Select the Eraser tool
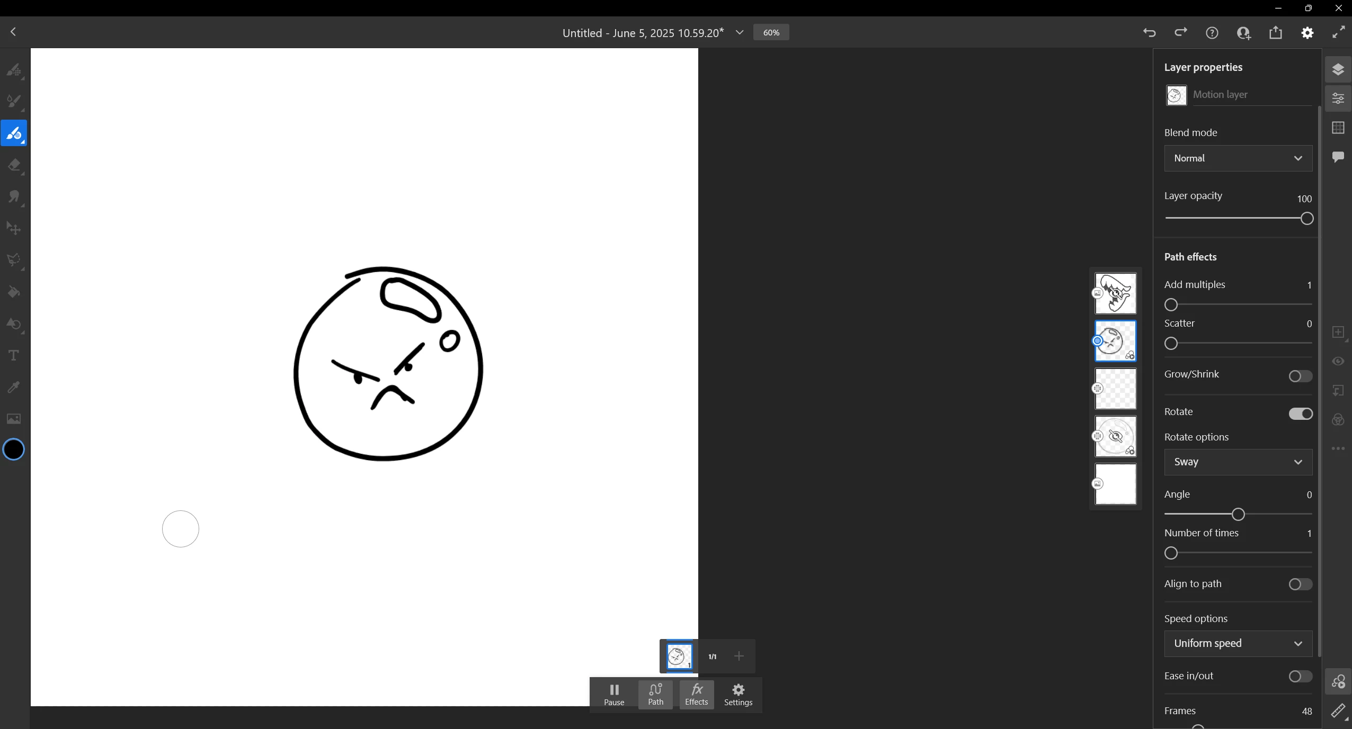1352x729 pixels. point(14,165)
